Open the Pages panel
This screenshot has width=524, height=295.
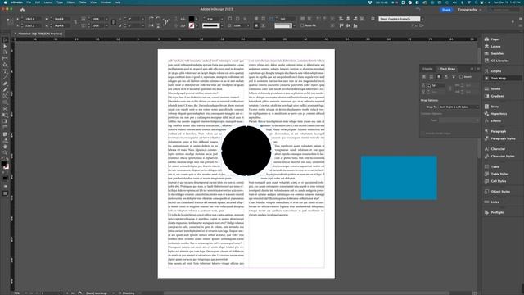(495, 39)
